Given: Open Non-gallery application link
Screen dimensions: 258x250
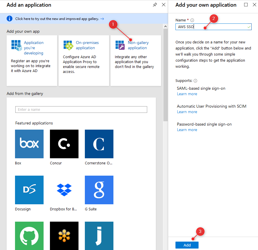Looking at the screenshot, I should [x=138, y=45].
